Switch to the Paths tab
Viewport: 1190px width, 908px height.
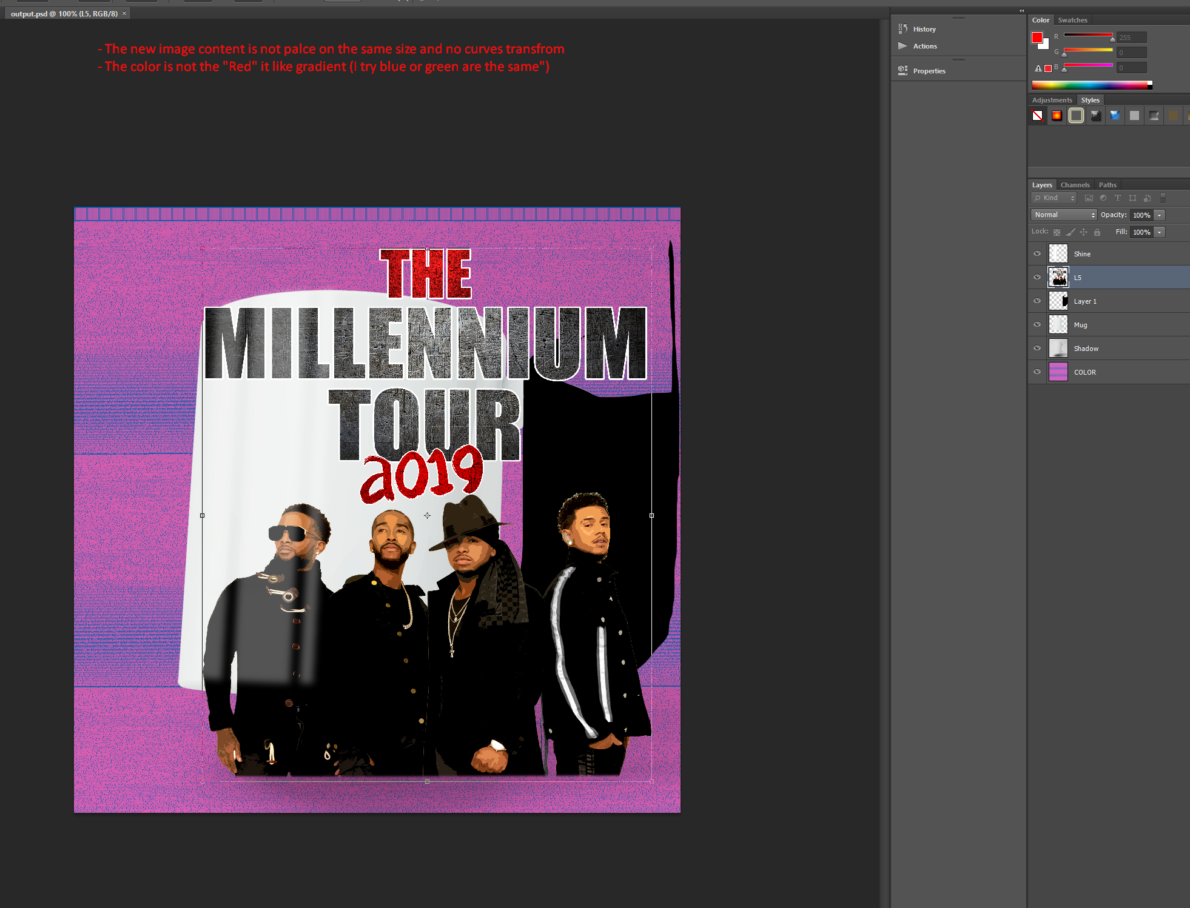pyautogui.click(x=1108, y=185)
